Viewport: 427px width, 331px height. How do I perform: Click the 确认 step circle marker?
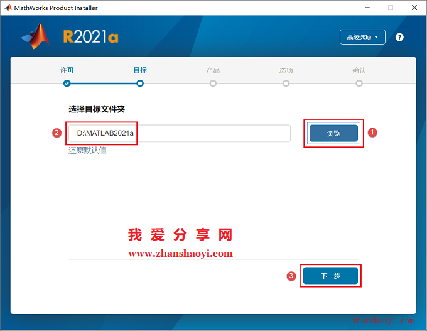pyautogui.click(x=359, y=84)
